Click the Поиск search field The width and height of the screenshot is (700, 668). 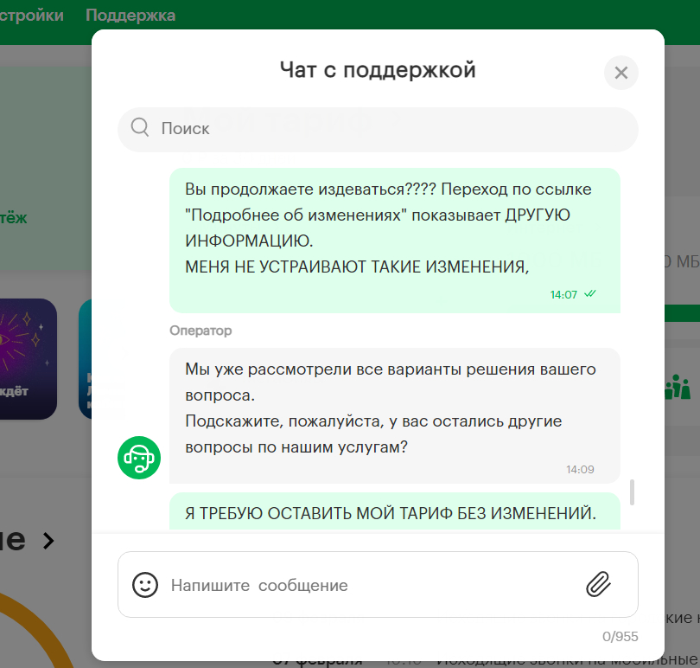pos(378,129)
